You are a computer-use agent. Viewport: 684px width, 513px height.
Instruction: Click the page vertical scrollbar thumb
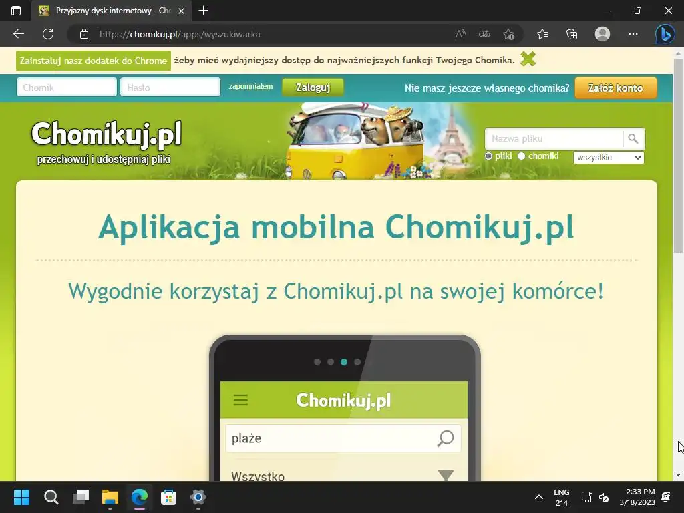(678, 155)
